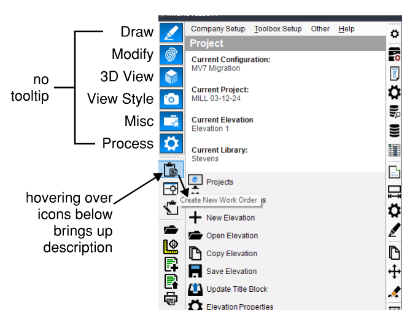This screenshot has height=325, width=415.
Task: Click New Elevation
Action: pyautogui.click(x=222, y=217)
